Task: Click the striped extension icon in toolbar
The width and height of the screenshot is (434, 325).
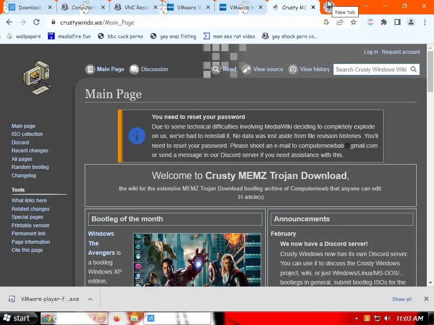Action: click(x=370, y=22)
